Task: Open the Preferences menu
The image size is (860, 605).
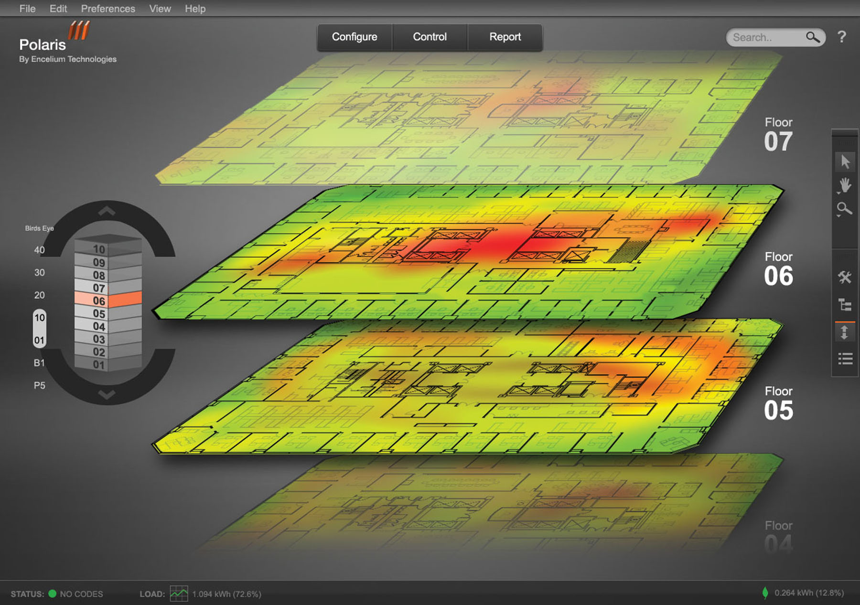Action: click(x=108, y=9)
